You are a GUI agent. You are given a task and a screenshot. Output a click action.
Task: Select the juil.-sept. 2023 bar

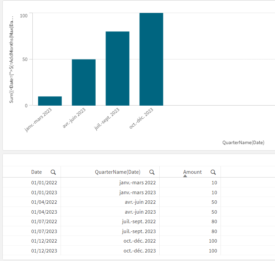coord(117,68)
